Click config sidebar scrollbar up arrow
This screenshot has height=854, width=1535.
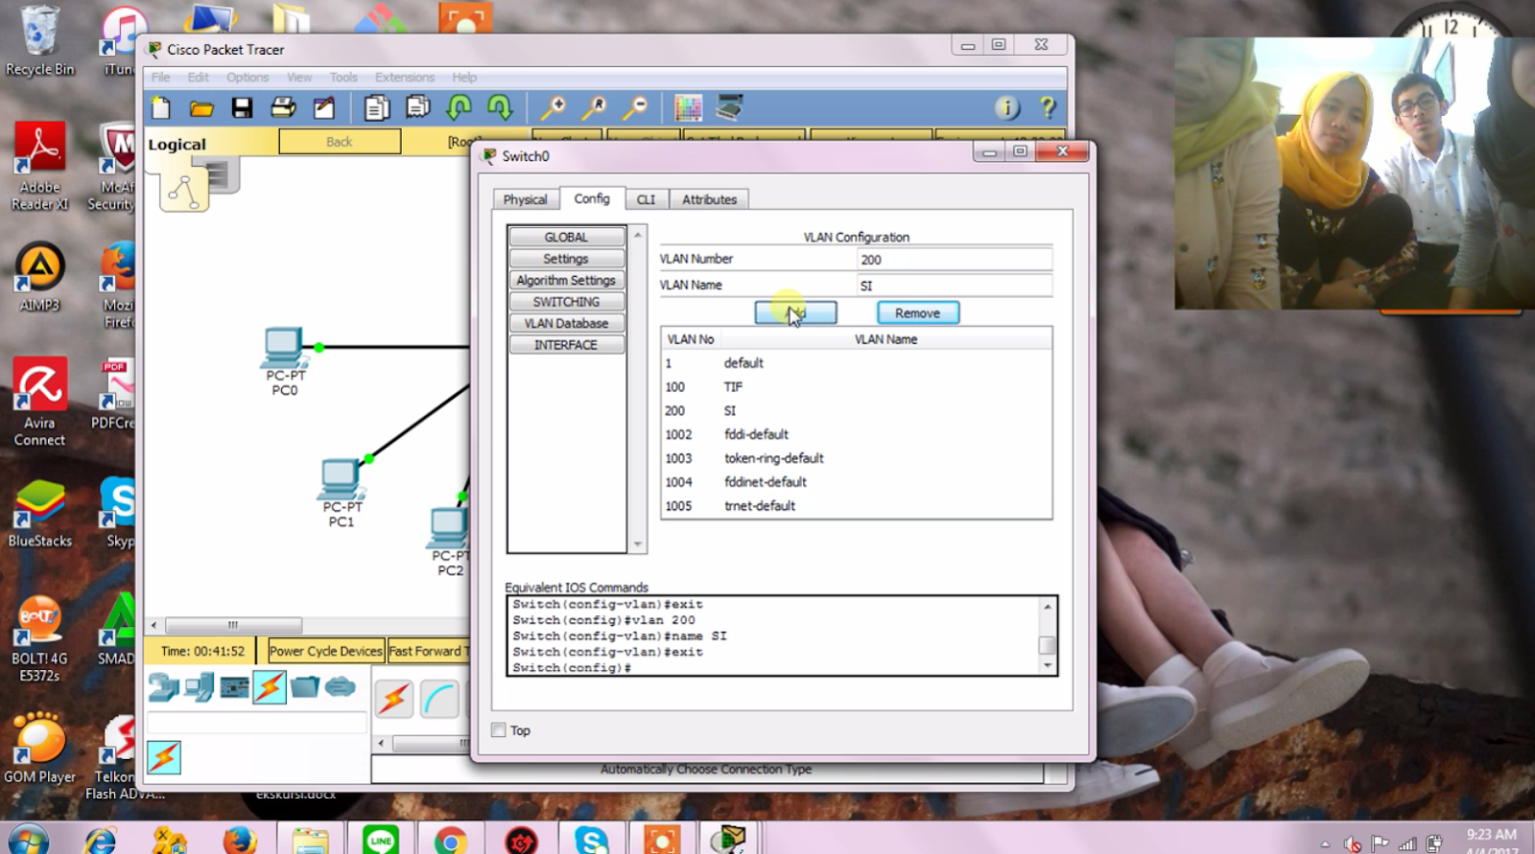638,235
